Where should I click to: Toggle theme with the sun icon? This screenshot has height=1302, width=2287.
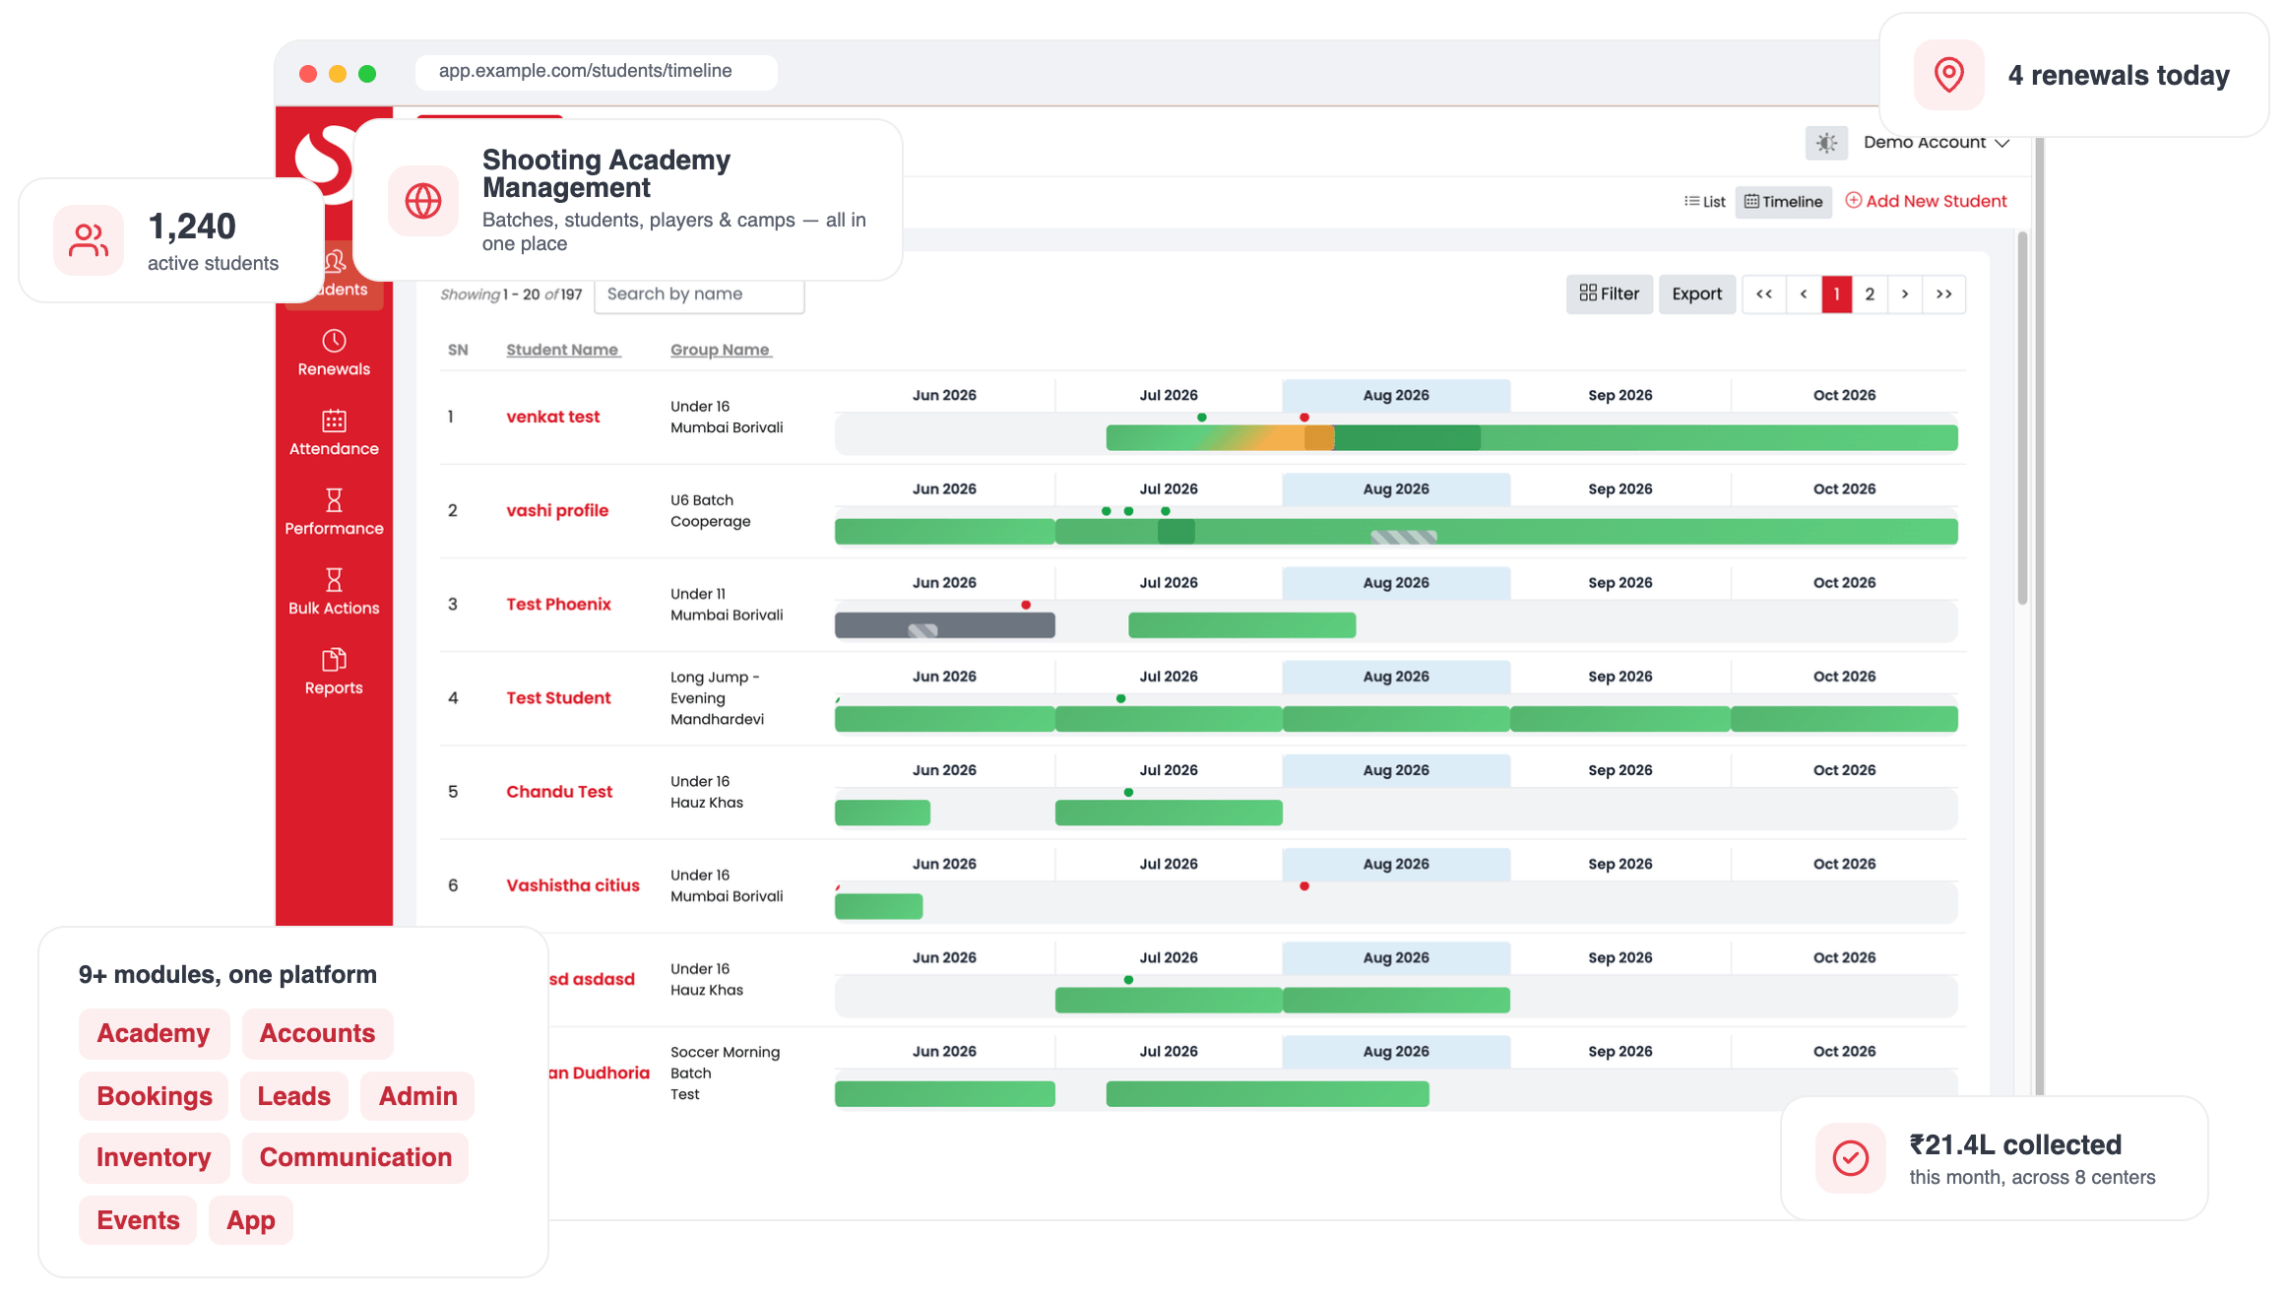1826,143
